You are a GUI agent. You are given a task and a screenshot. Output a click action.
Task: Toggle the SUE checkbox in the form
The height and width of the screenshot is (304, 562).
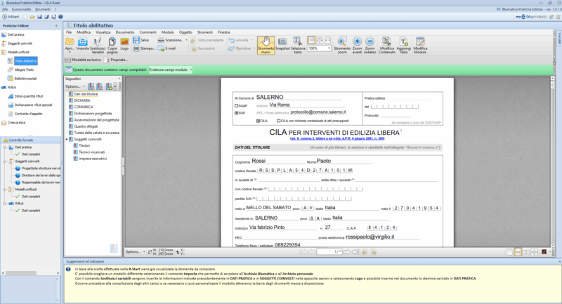coord(236,112)
